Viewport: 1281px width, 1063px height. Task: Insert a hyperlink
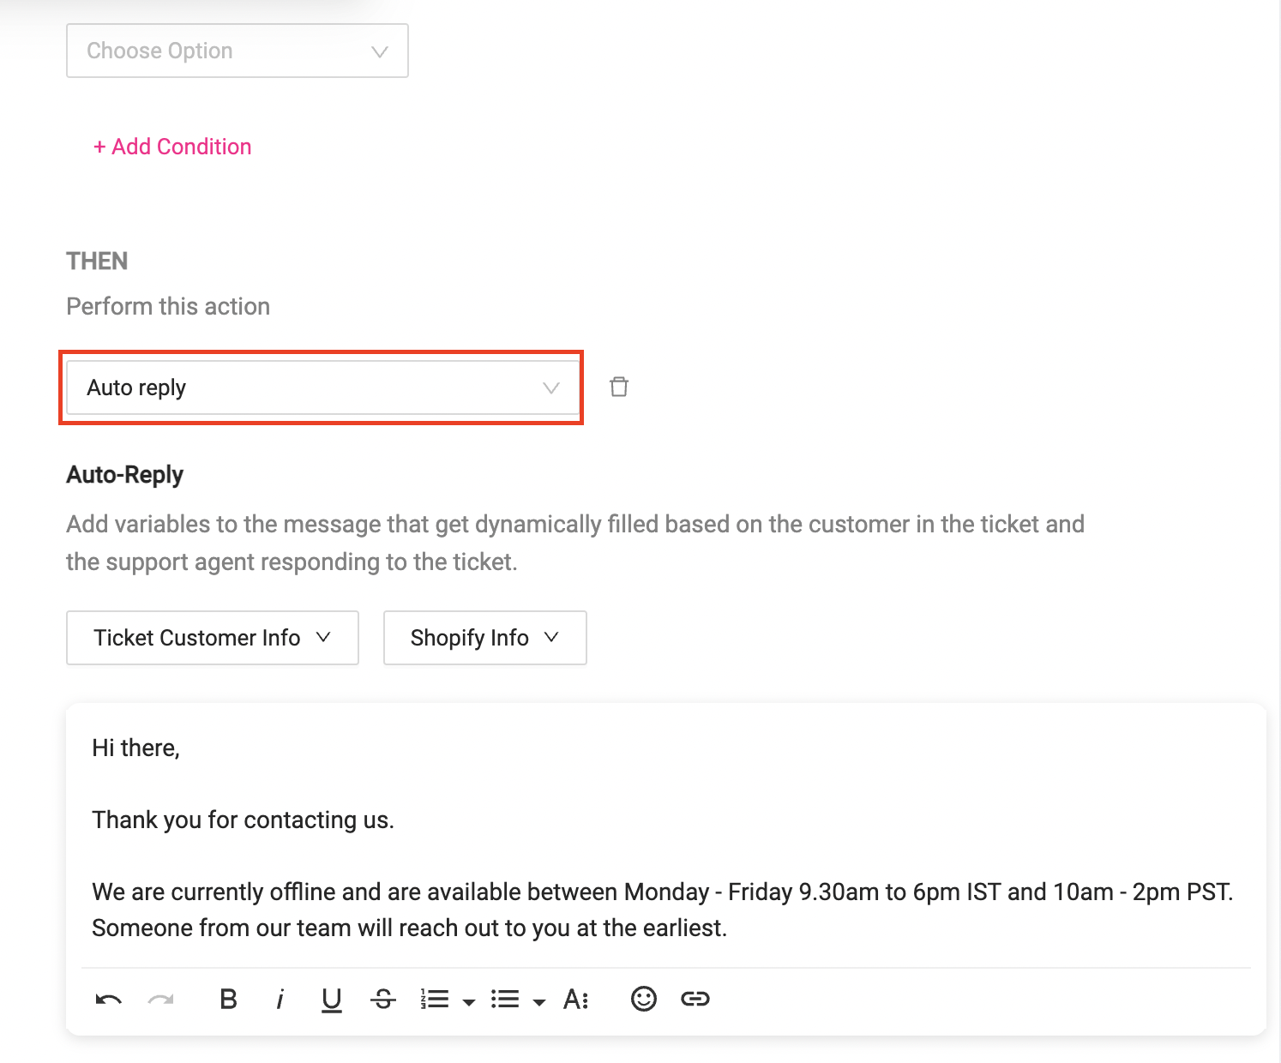click(695, 999)
